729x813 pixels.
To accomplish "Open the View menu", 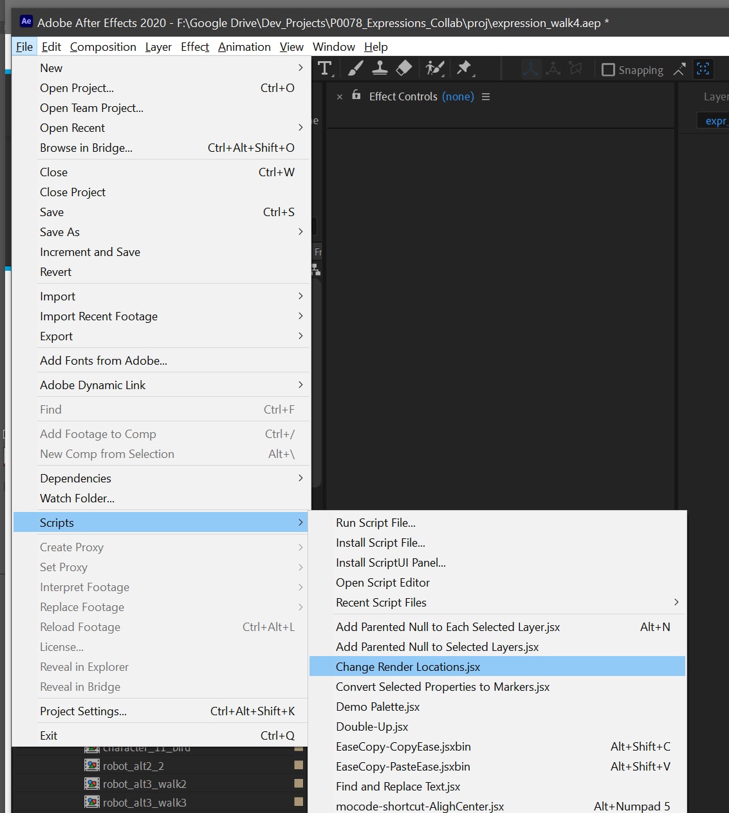I will [x=291, y=47].
